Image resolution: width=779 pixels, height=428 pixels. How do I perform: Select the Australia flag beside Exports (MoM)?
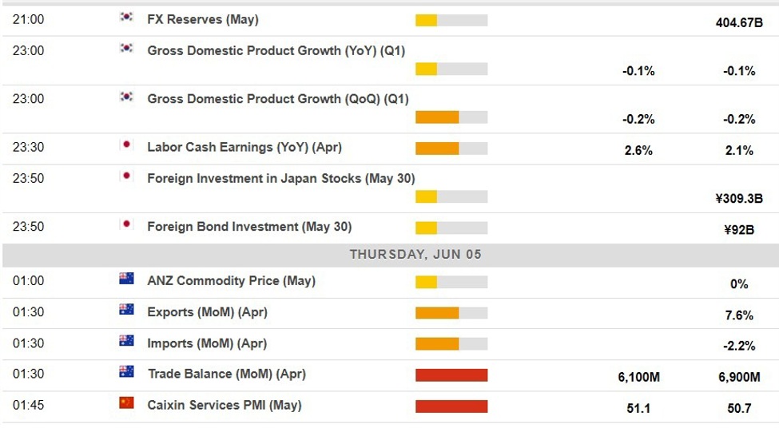coord(125,310)
